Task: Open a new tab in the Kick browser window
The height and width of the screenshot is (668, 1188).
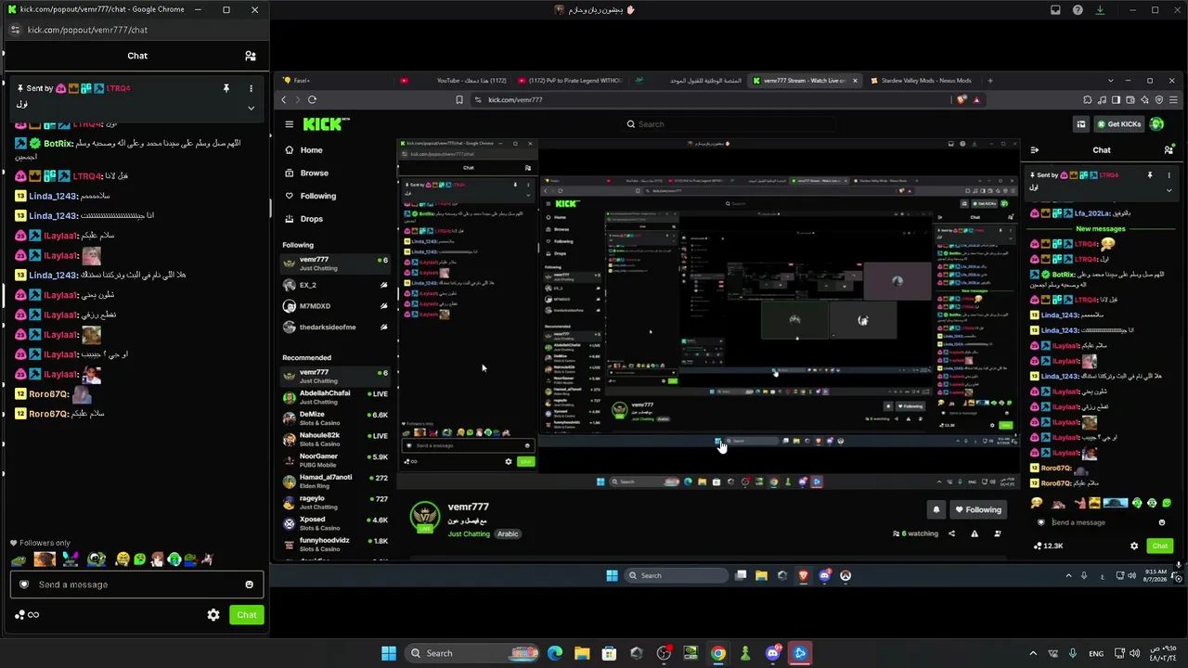Action: pyautogui.click(x=989, y=81)
